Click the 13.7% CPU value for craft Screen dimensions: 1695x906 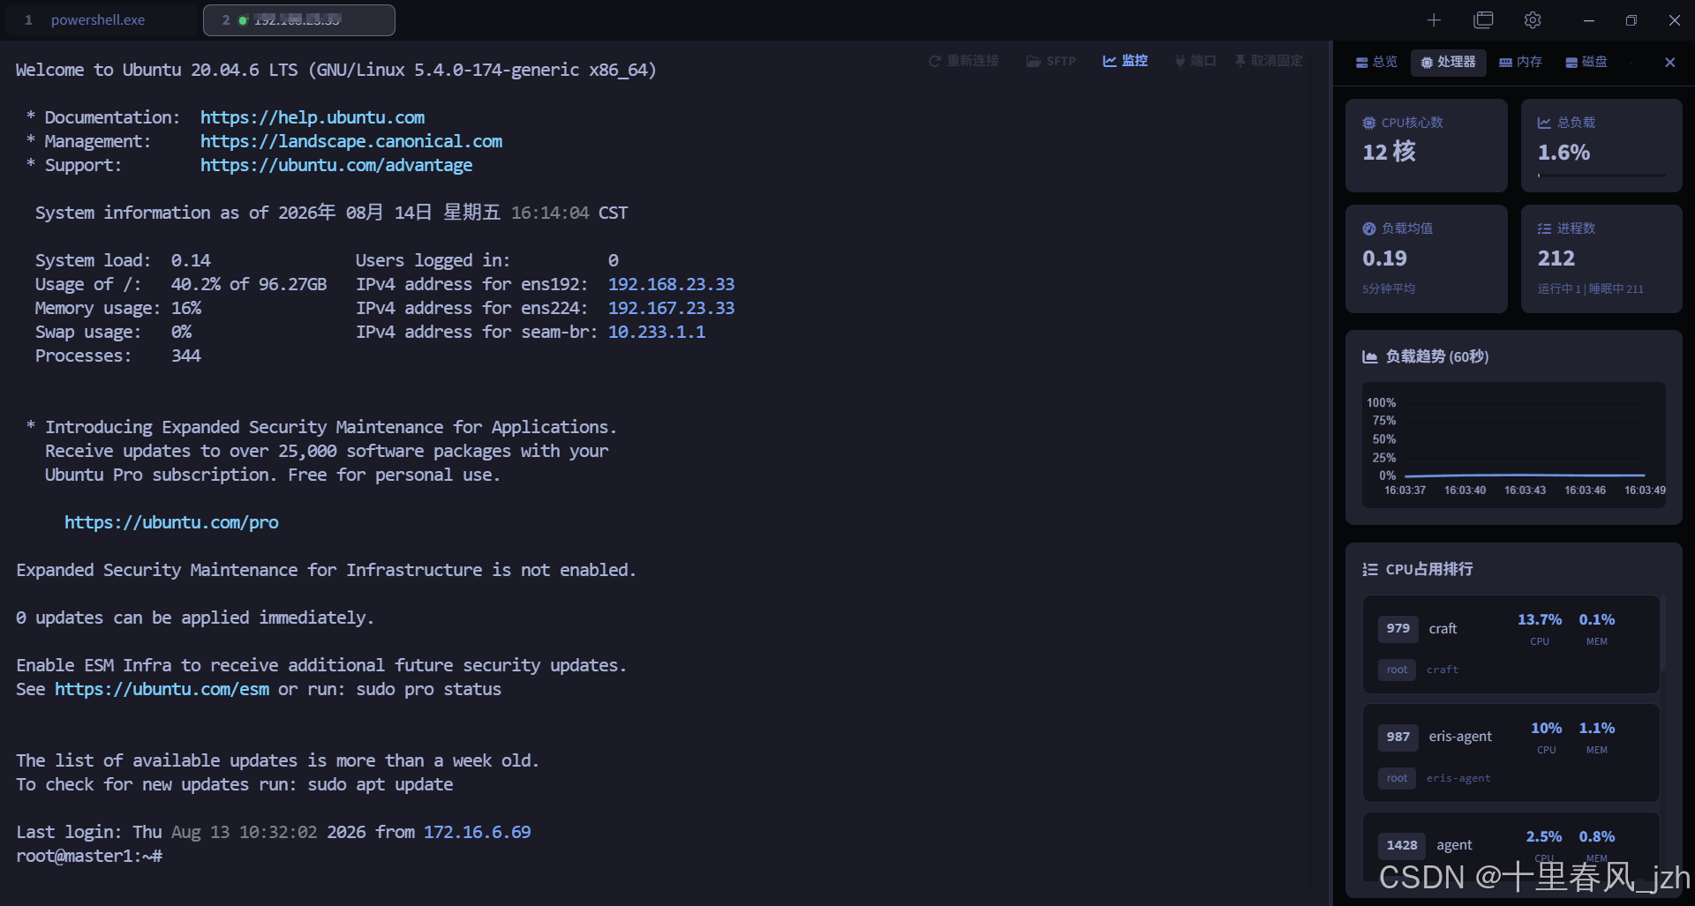1540,619
